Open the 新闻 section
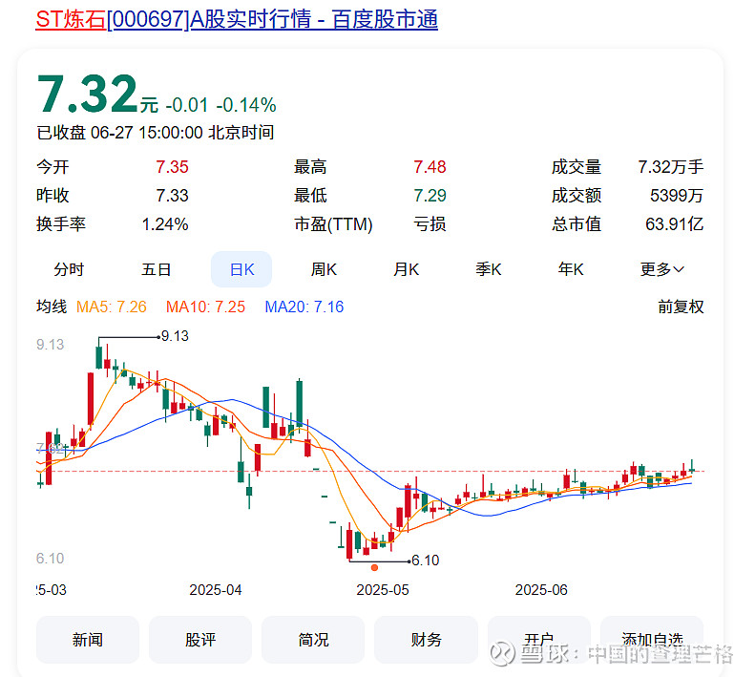This screenshot has height=677, width=755. click(x=88, y=640)
